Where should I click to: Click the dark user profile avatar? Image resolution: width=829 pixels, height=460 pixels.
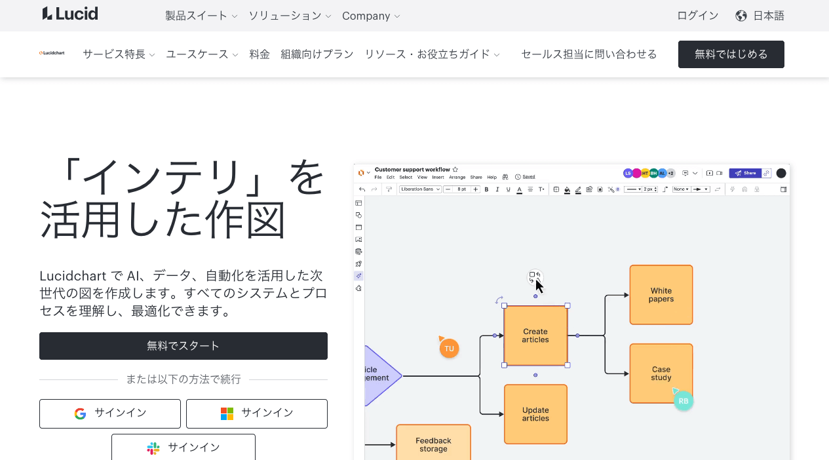(781, 173)
